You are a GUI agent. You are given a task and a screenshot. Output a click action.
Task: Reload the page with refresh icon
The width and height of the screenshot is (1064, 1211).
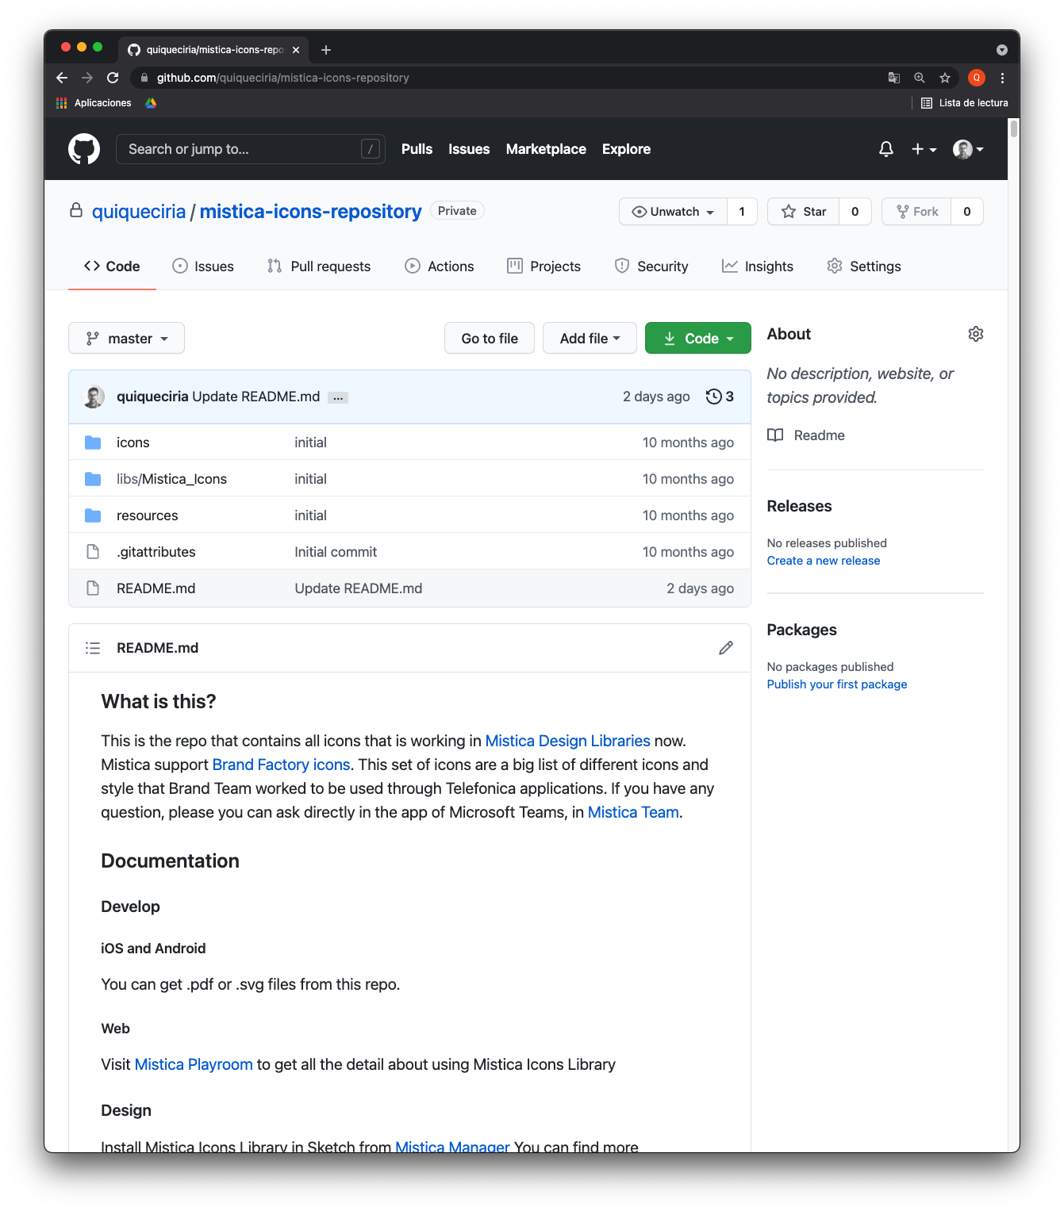point(113,78)
